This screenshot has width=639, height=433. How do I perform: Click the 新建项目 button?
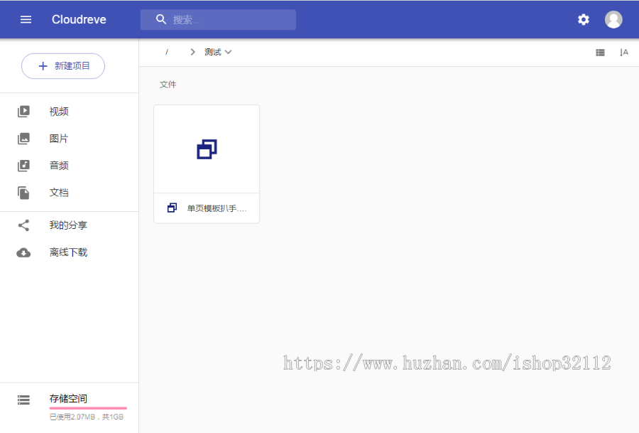pyautogui.click(x=63, y=66)
